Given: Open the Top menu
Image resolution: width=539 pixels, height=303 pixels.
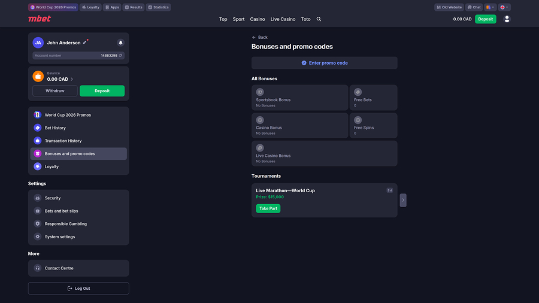Looking at the screenshot, I should (223, 19).
